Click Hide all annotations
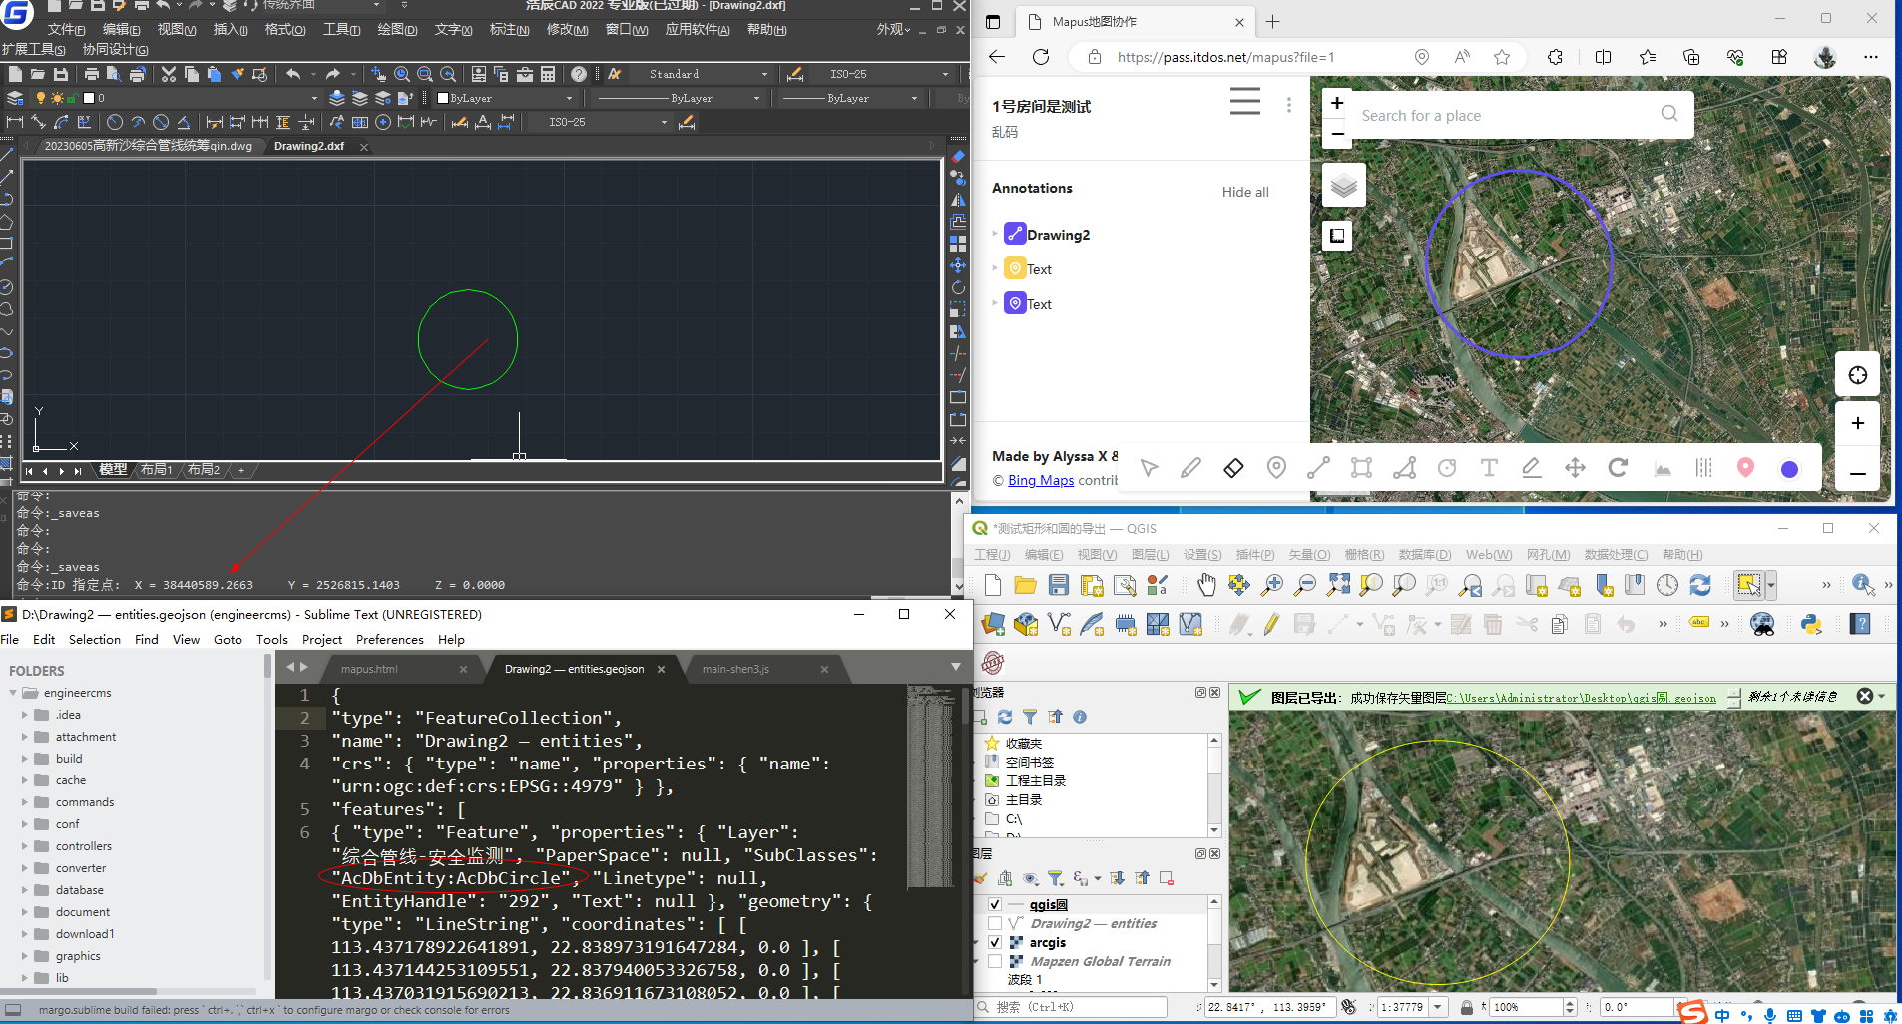Viewport: 1902px width, 1024px height. point(1245,192)
